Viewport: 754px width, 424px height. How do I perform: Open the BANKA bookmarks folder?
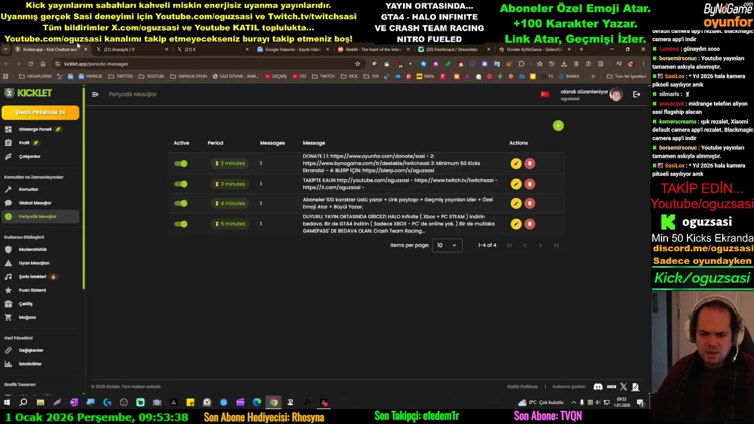[568, 76]
